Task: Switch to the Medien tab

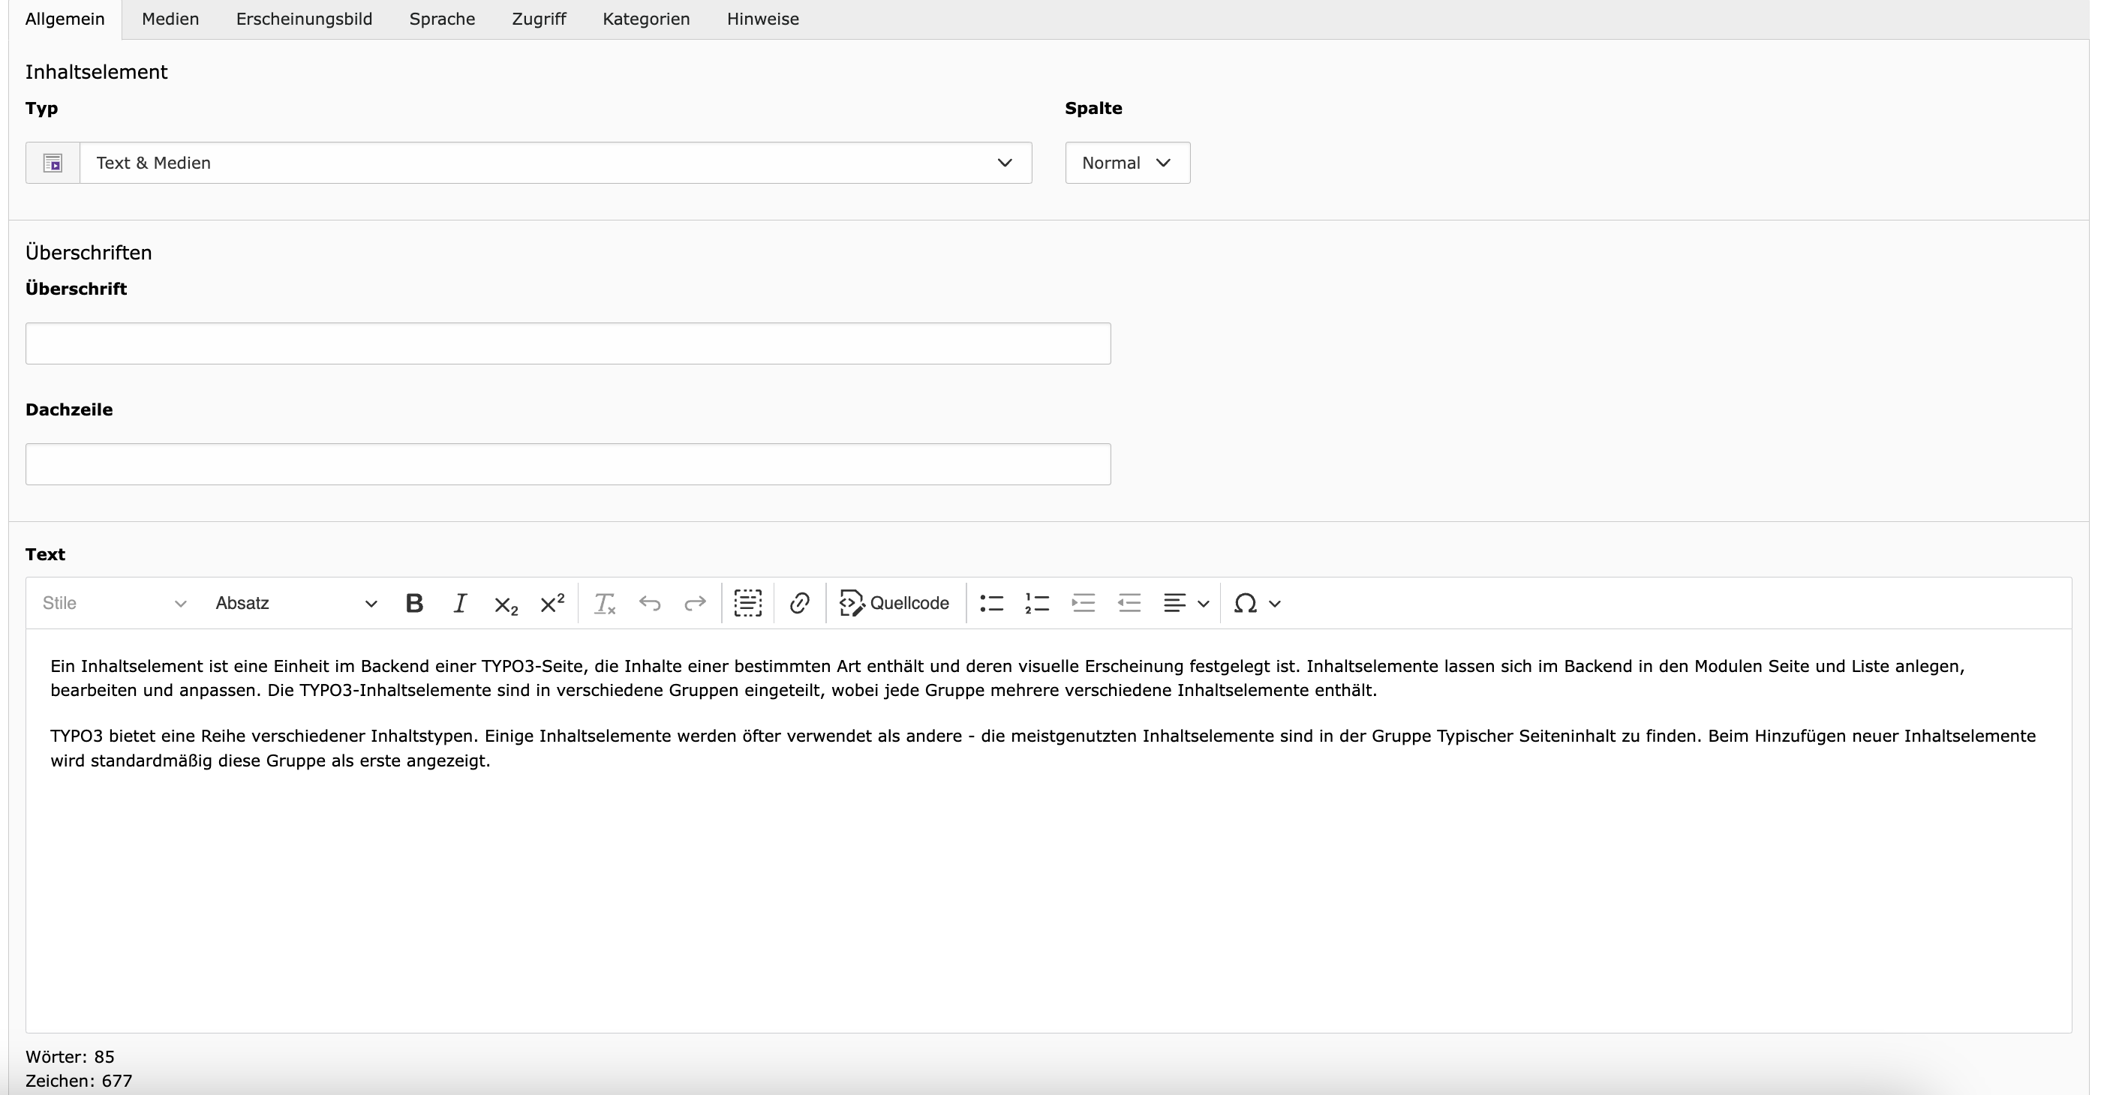Action: [170, 19]
